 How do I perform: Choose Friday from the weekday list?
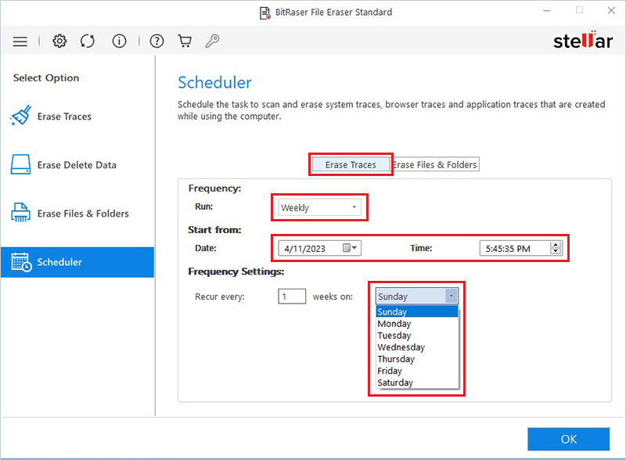point(417,371)
